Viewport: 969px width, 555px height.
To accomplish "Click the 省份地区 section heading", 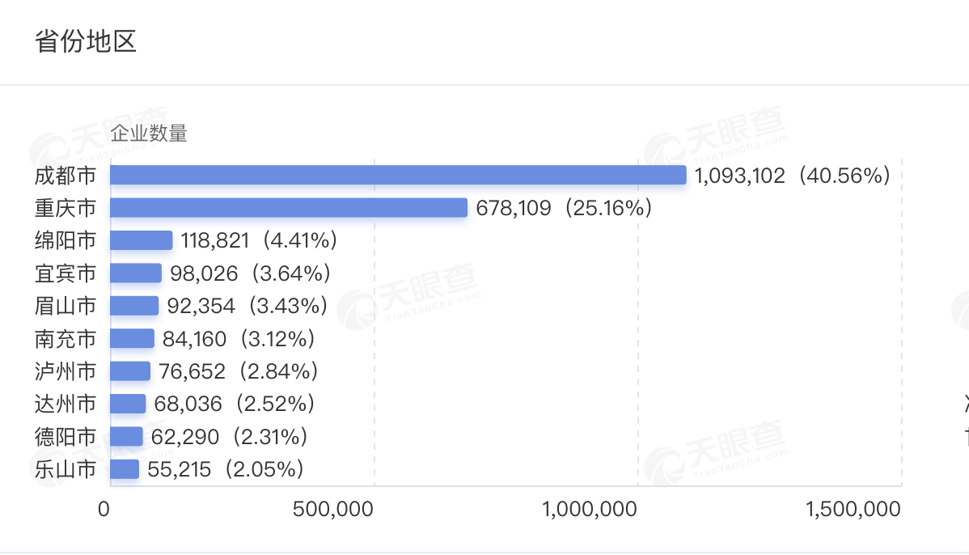I will 85,41.
